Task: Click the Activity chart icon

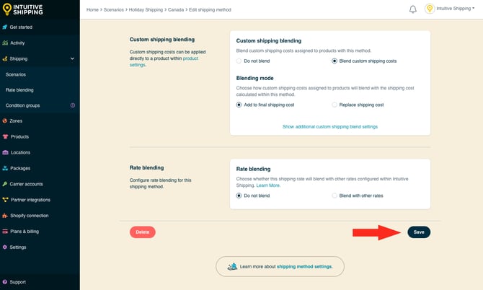Action: point(5,43)
